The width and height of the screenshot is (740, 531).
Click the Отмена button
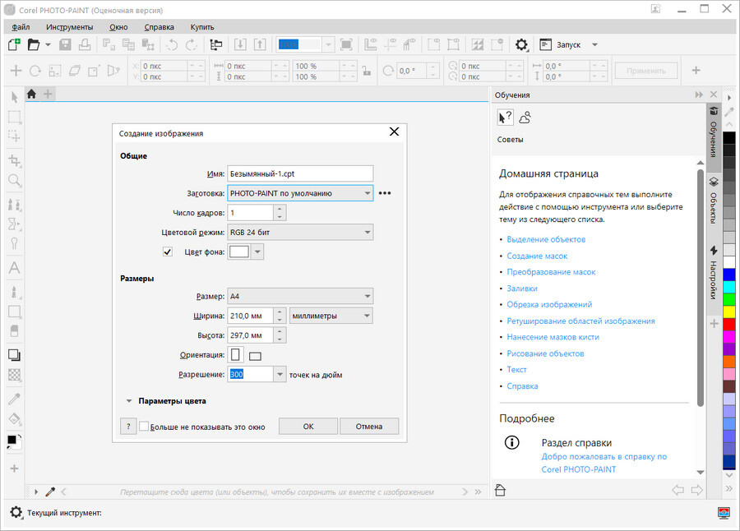tap(369, 427)
